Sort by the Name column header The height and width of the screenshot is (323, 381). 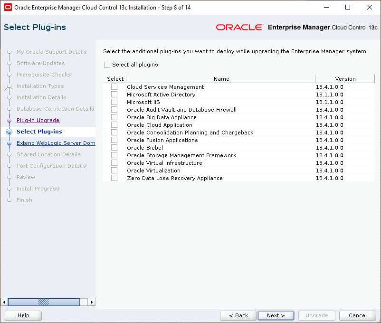point(221,79)
